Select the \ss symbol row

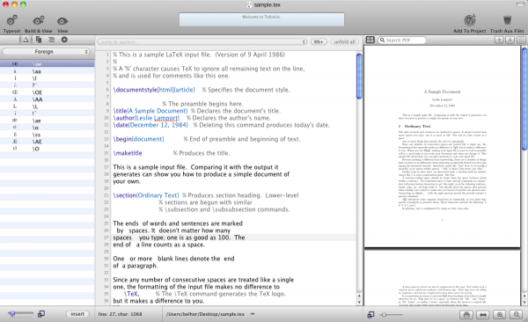click(48, 135)
